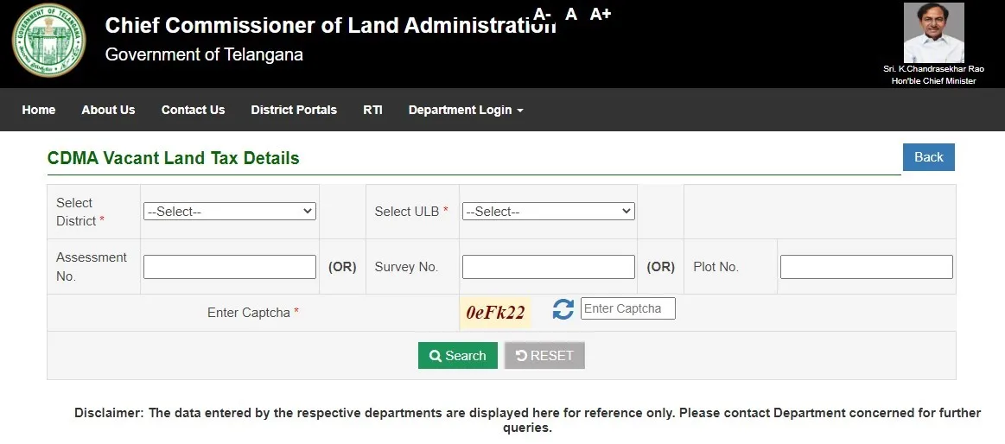Open the Select ULB dropdown
The height and width of the screenshot is (444, 1005).
[x=548, y=211]
